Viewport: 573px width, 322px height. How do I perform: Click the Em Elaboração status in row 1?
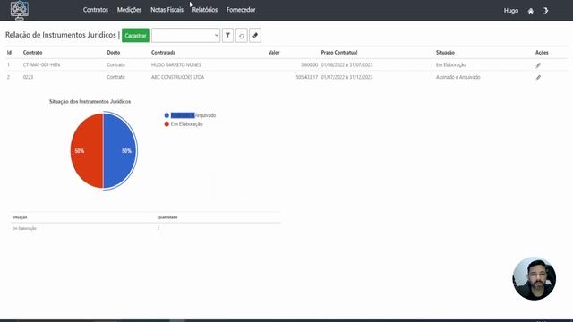coord(451,65)
